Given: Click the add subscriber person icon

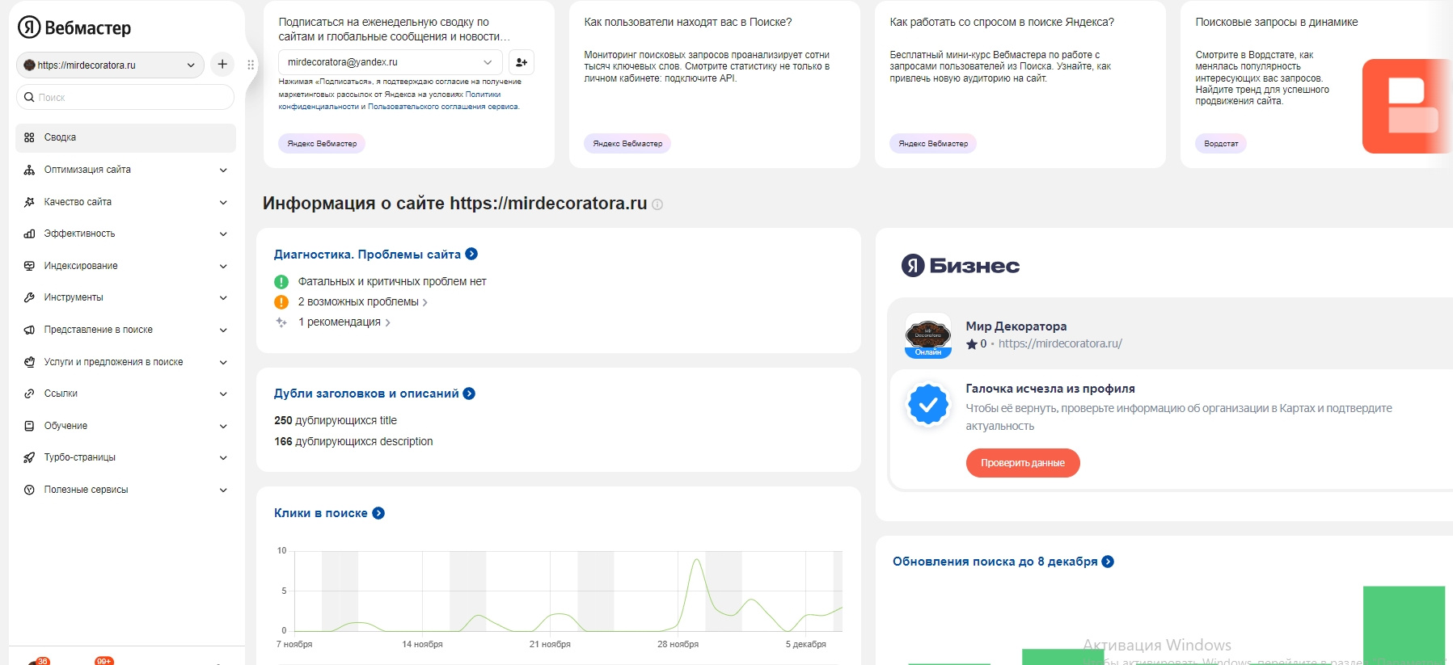Looking at the screenshot, I should coord(522,62).
